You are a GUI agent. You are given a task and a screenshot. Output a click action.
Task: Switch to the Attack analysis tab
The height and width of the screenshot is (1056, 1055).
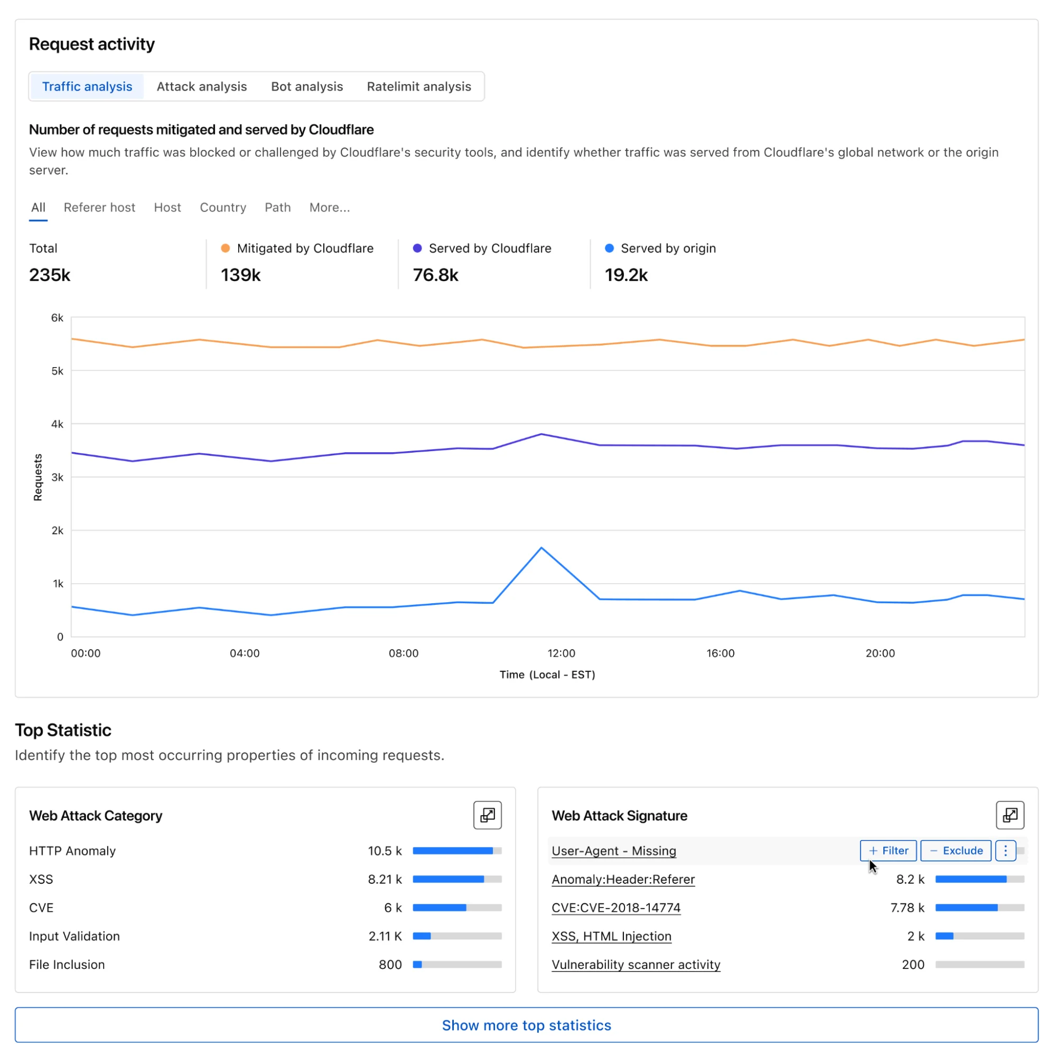pos(202,86)
